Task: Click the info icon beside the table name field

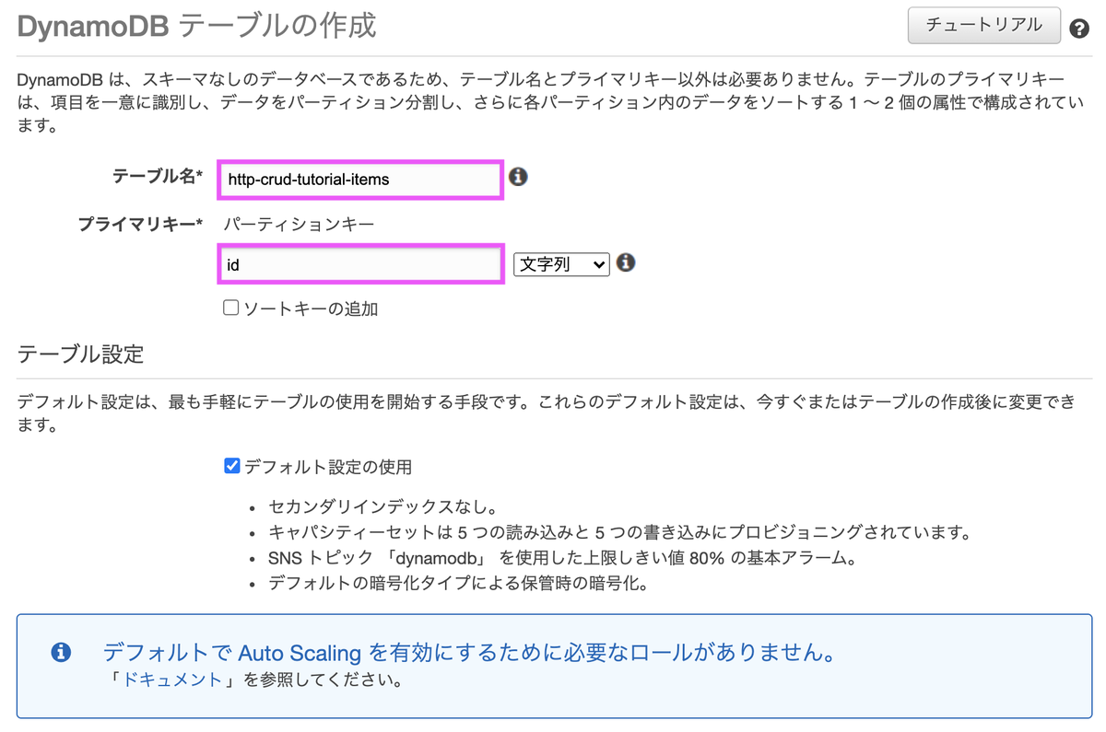Action: coord(518,177)
